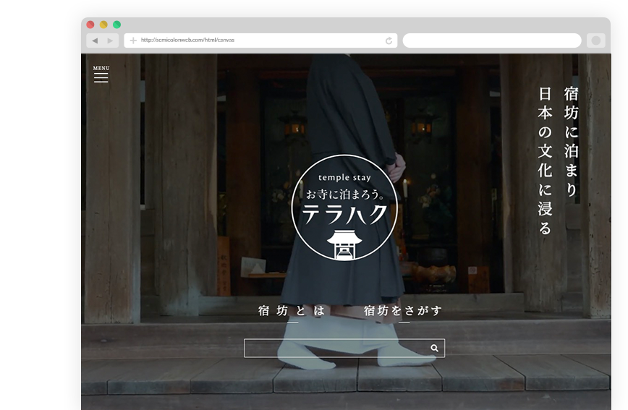Click the red close window dot
The width and height of the screenshot is (628, 410).
tap(90, 25)
